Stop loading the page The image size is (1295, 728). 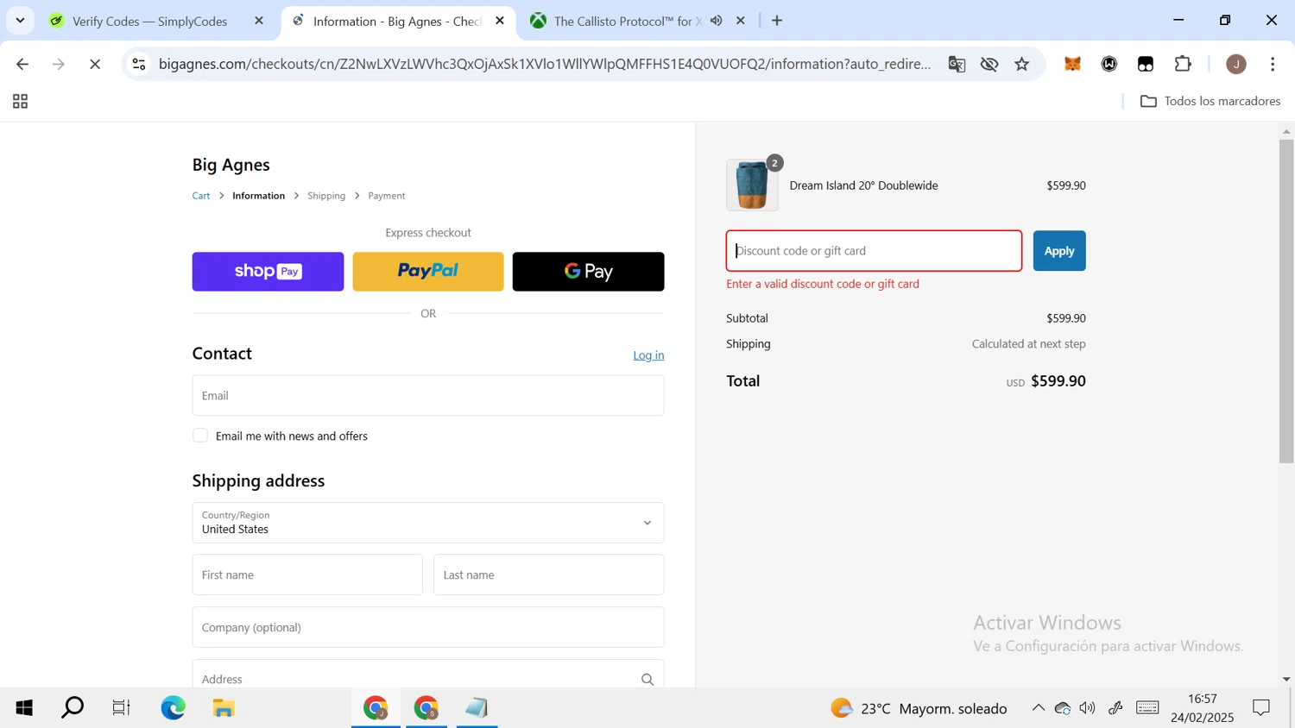pos(95,64)
